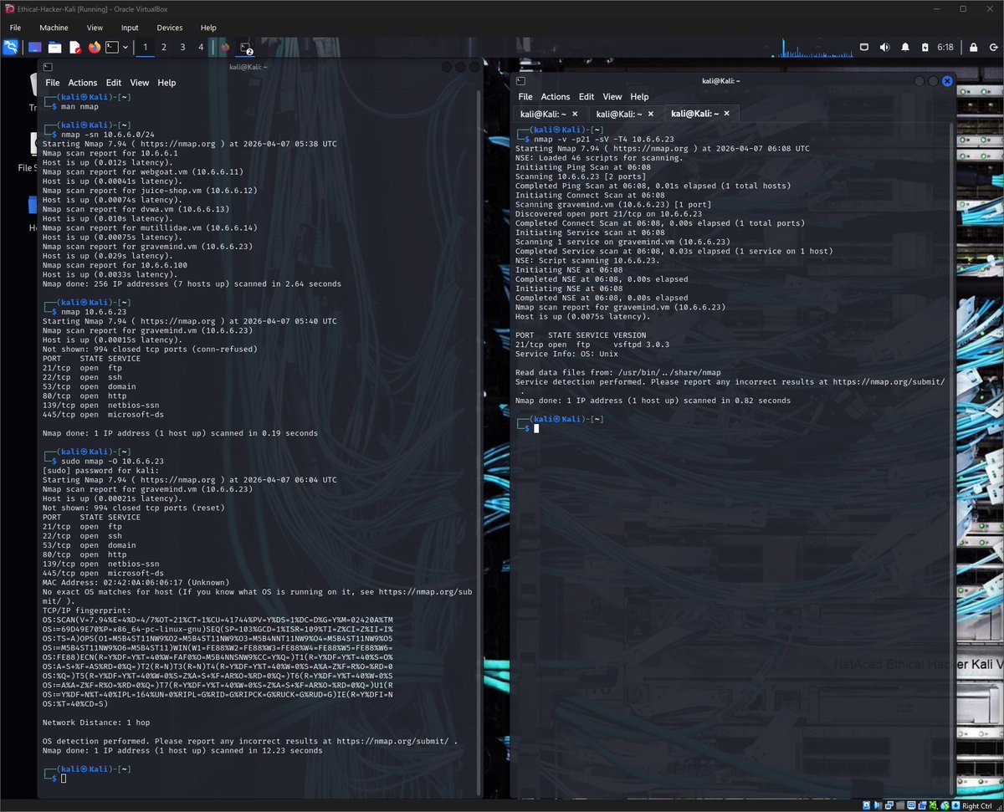
Task: Open File menu in right terminal
Action: point(525,97)
